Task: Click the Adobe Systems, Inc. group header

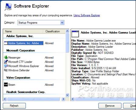Action: click(20, 36)
